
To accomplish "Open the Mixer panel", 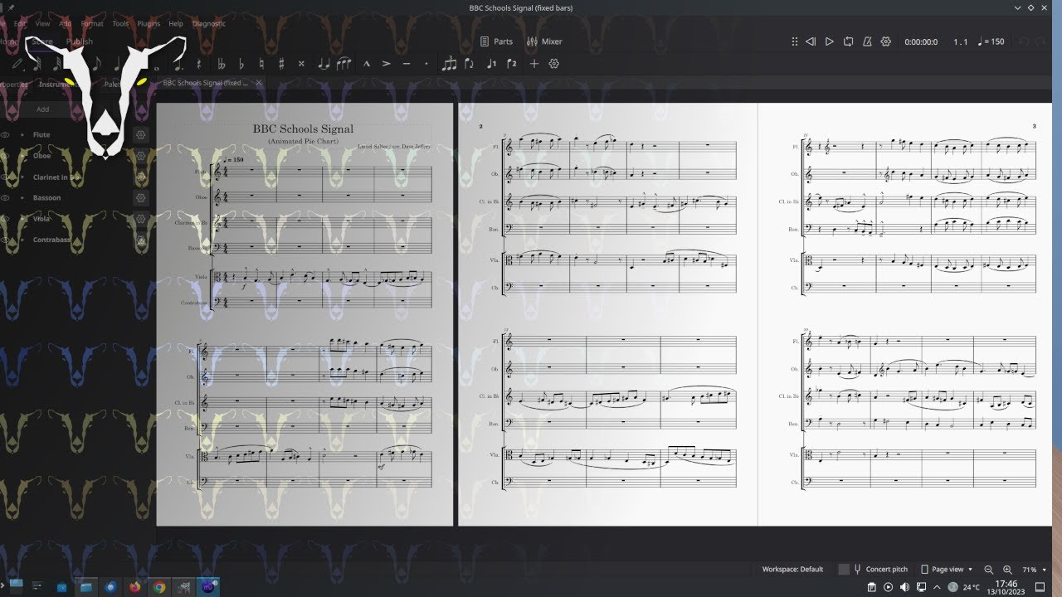I will pos(544,41).
